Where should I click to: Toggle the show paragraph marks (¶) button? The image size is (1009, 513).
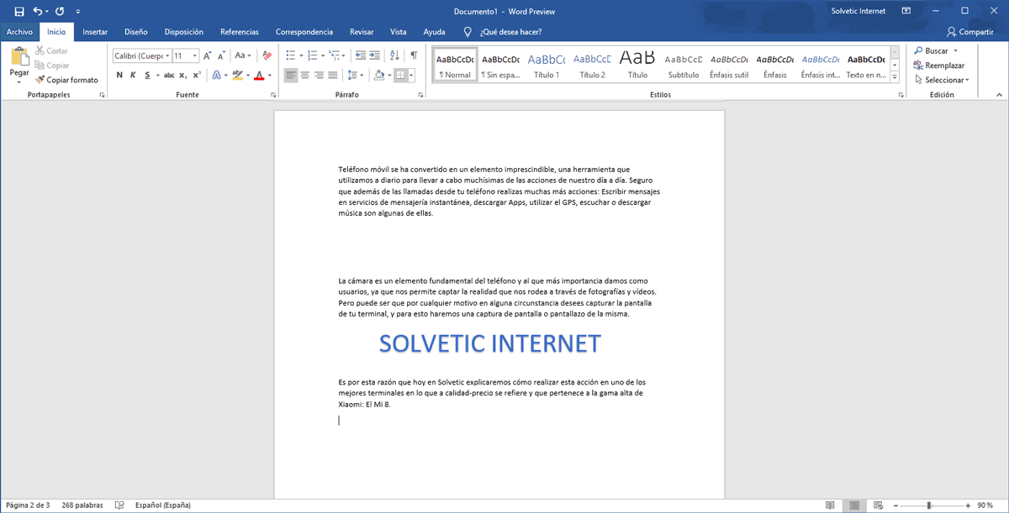coord(414,55)
